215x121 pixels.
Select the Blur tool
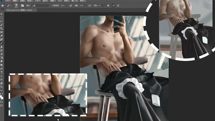pyautogui.click(x=1, y=61)
